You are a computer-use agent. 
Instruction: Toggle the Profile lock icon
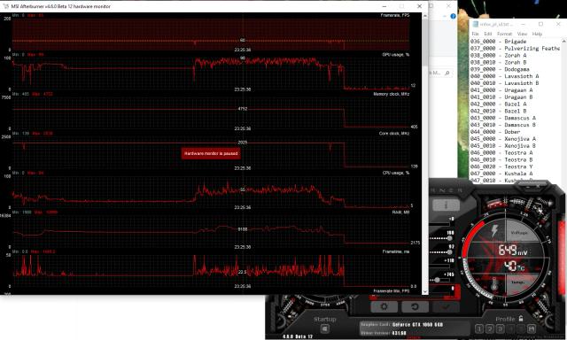(x=521, y=319)
